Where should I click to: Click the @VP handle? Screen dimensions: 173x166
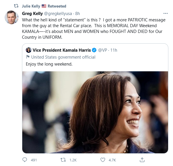pos(102,50)
